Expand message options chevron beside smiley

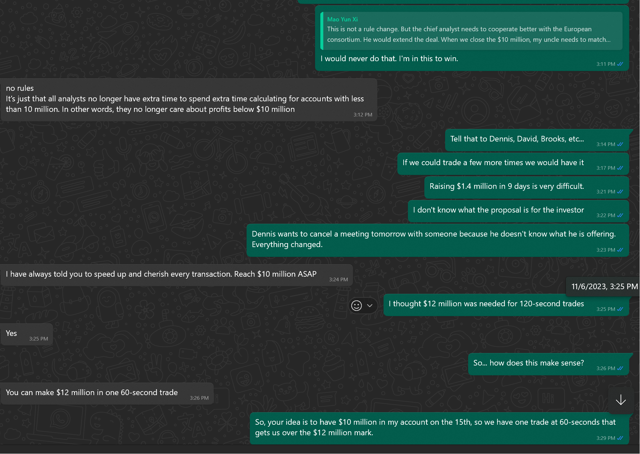click(370, 306)
